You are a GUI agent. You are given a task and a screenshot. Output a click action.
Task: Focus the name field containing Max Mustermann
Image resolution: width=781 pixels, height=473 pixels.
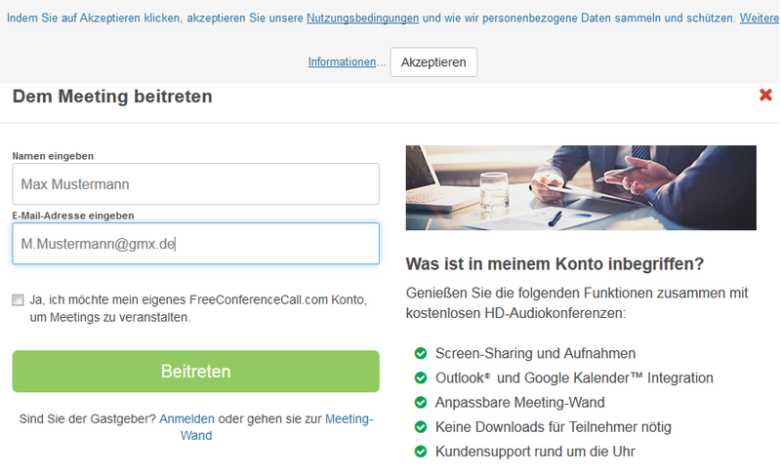195,183
